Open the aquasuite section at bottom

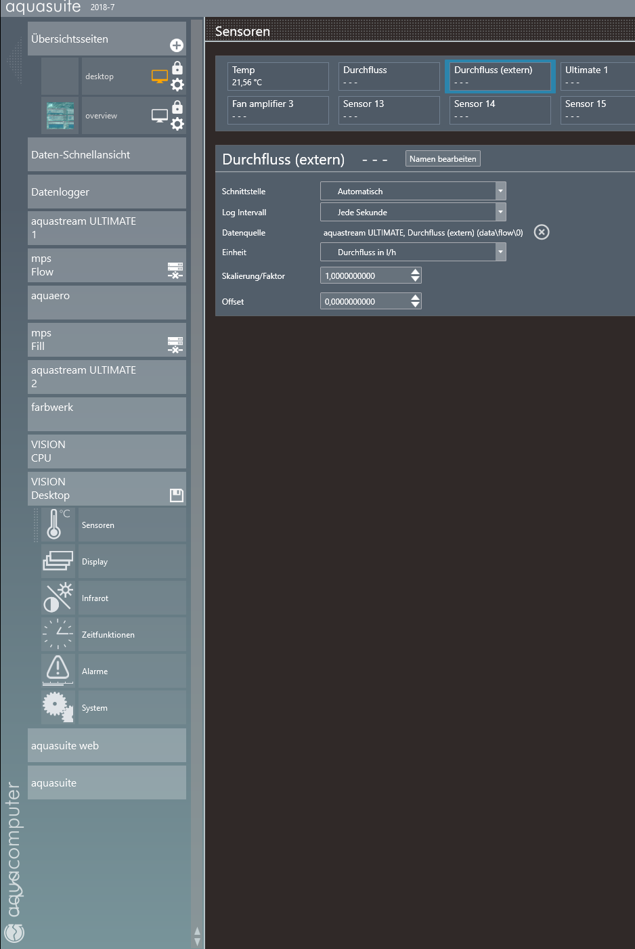tap(107, 782)
